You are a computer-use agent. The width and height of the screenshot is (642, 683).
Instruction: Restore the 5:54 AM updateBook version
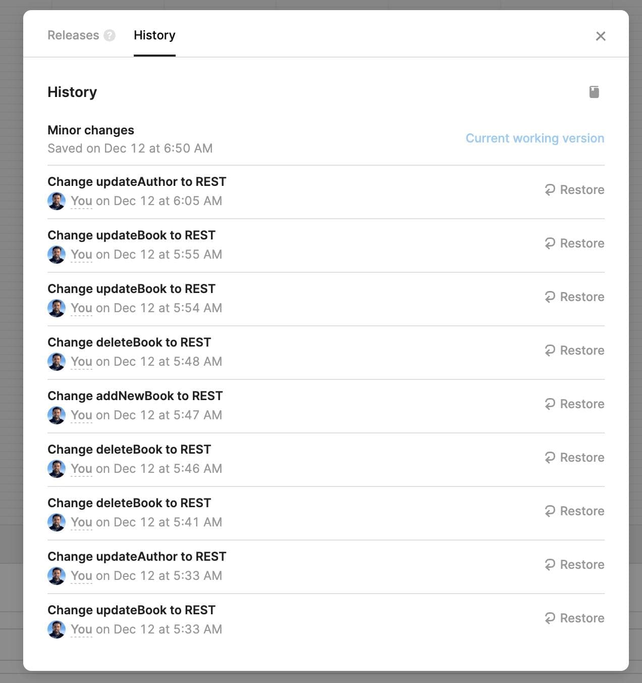(x=574, y=297)
